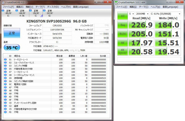Open ファイル(F) menu in CrystalDiskInfo
This screenshot has height=121, width=185.
8,7
